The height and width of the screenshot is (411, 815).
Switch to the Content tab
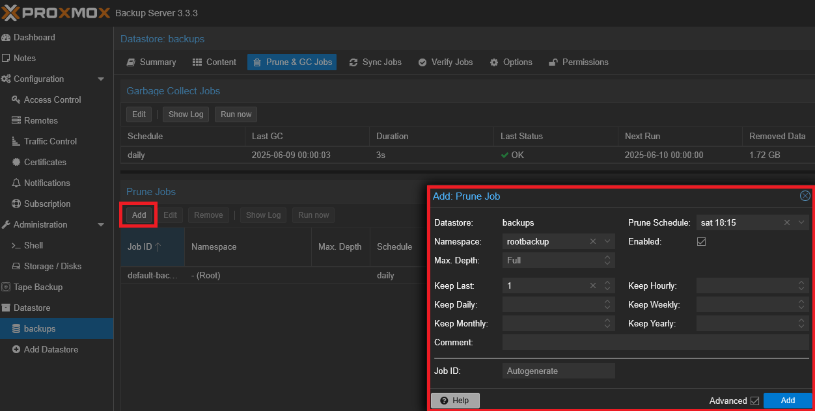pyautogui.click(x=214, y=62)
